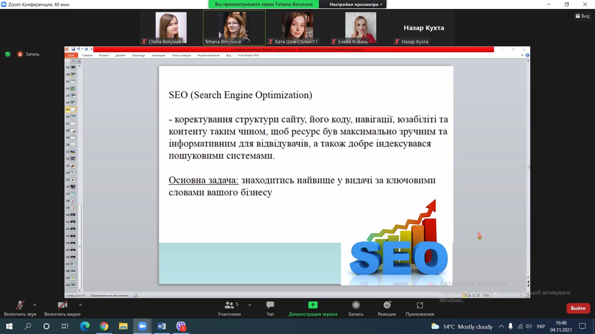
Task: Fit slide to window icon
Action: (527, 295)
